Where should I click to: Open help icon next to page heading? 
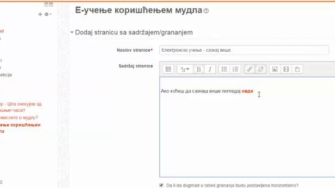click(x=206, y=10)
